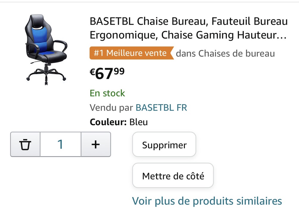
Task: Click the Mettre de côté button
Action: [x=173, y=176]
